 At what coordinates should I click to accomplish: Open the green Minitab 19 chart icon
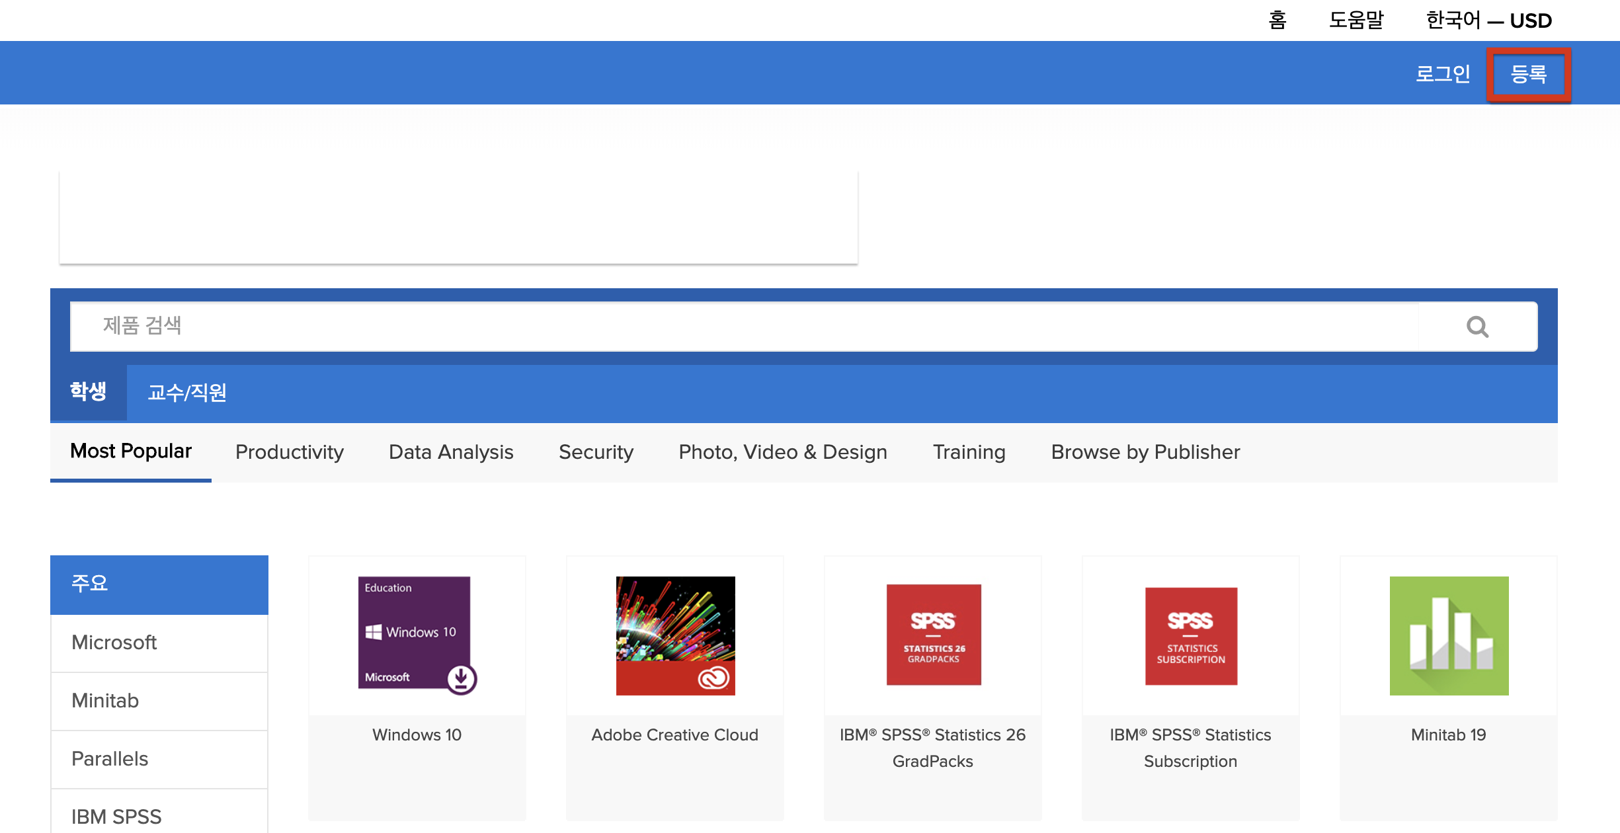click(x=1449, y=635)
